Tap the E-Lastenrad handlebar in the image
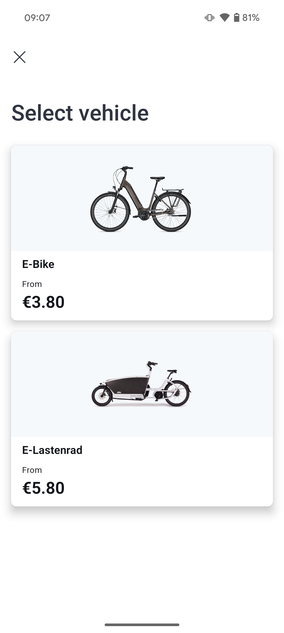Screen dimensions: 284x633 (152, 364)
